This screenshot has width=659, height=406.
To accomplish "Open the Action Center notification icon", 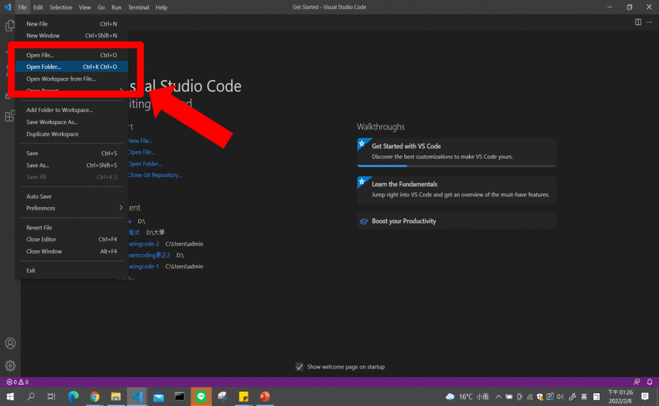I will [x=645, y=396].
